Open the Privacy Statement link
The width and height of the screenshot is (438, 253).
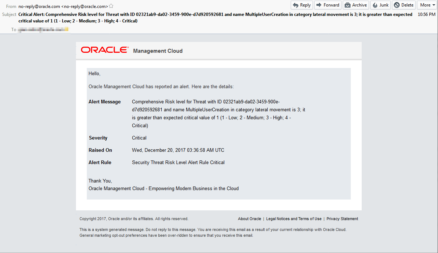point(342,219)
